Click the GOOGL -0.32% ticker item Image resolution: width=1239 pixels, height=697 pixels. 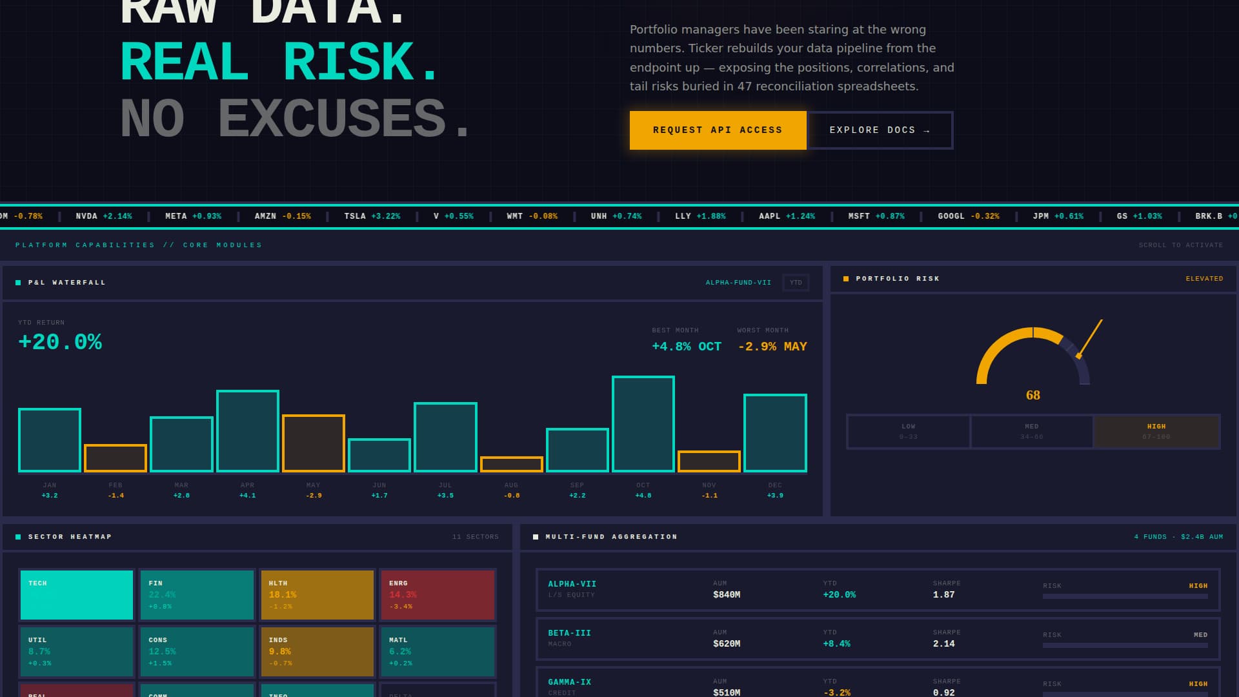[x=969, y=216]
